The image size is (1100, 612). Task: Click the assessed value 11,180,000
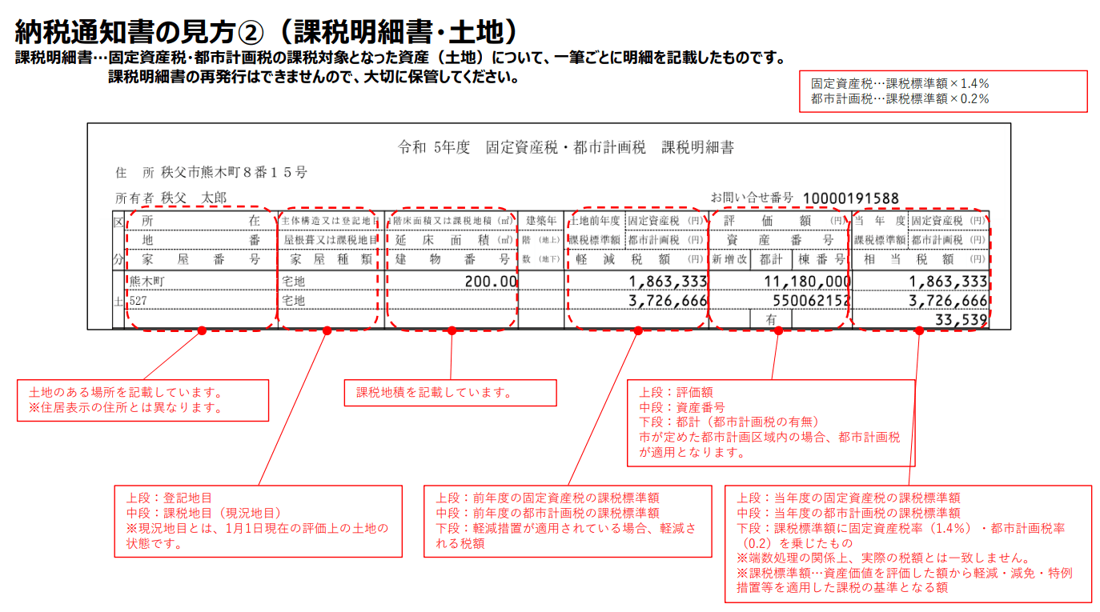(x=807, y=282)
